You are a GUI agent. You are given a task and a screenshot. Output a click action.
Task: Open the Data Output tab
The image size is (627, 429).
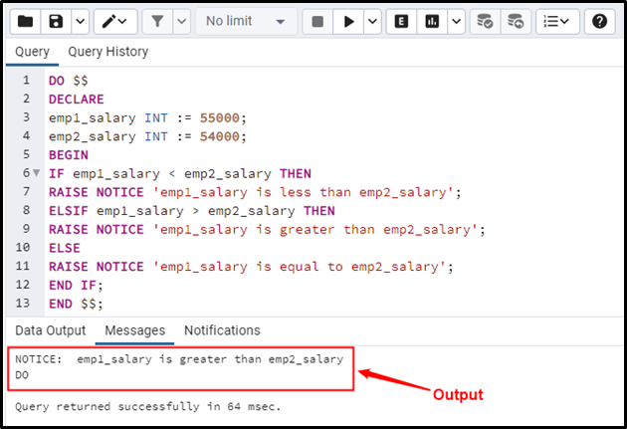point(51,330)
